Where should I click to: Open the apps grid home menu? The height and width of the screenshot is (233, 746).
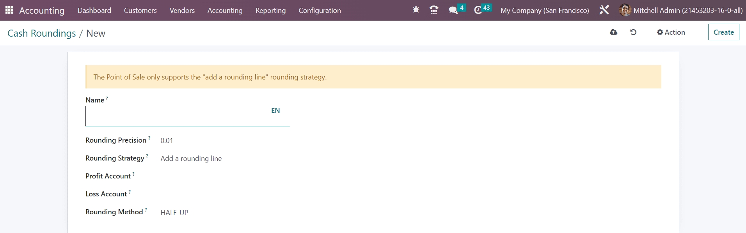point(9,10)
